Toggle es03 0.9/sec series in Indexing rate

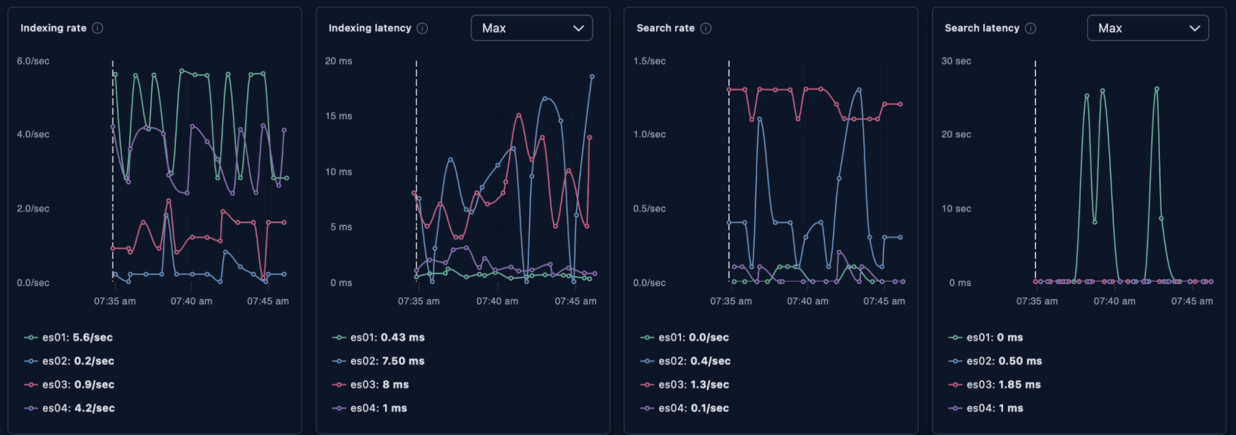click(69, 384)
